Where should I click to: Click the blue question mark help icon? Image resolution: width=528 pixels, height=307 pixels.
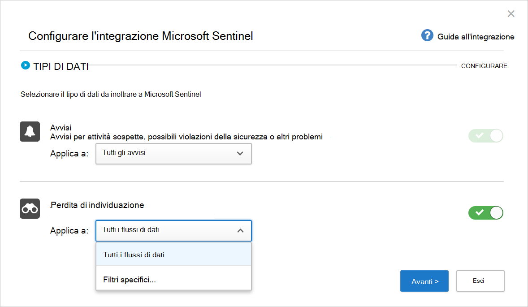click(x=427, y=35)
